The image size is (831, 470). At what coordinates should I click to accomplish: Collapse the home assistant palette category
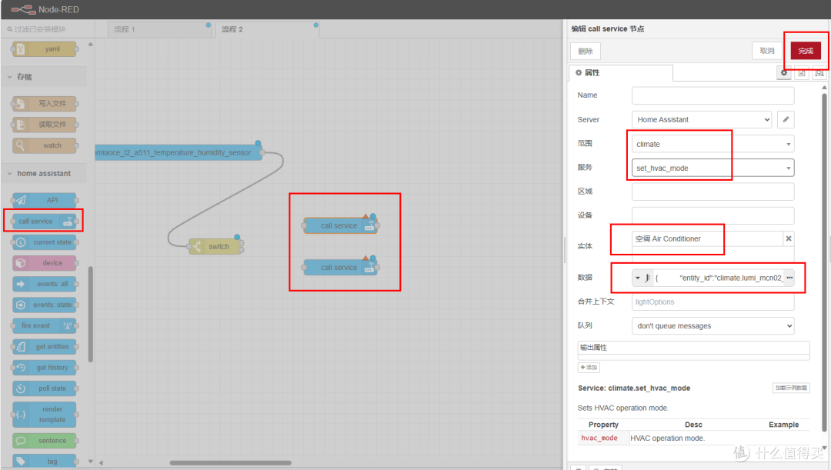[43, 173]
